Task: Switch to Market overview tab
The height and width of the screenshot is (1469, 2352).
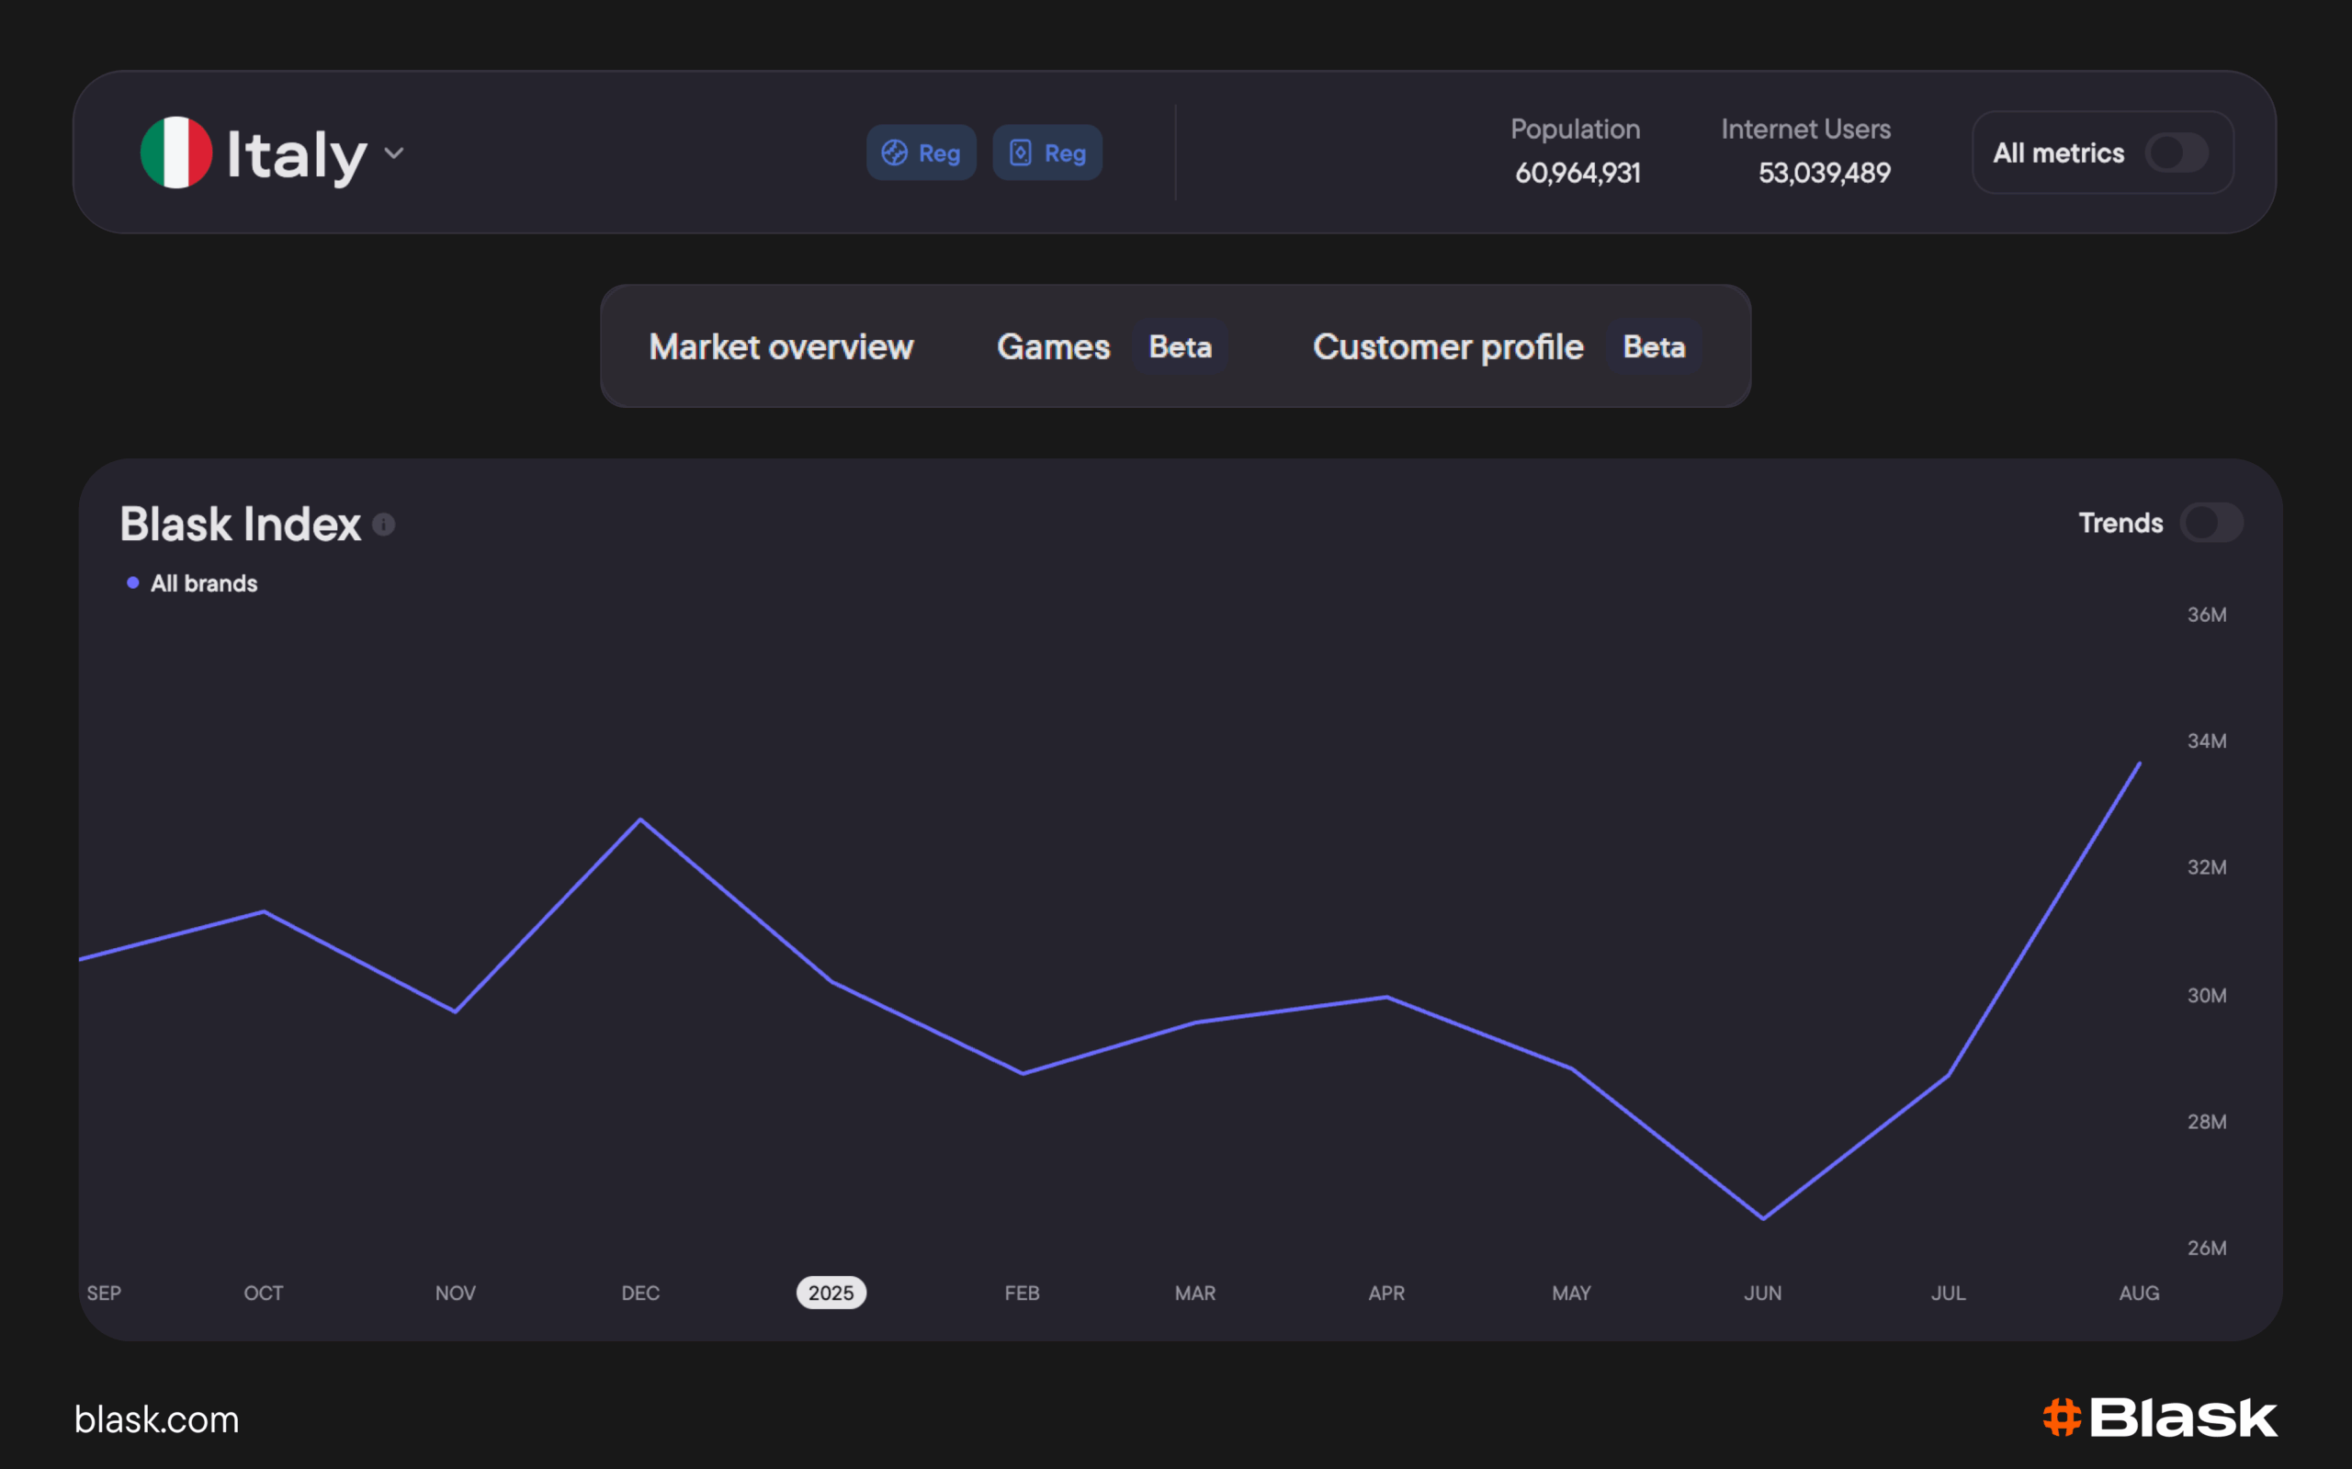Action: (781, 347)
